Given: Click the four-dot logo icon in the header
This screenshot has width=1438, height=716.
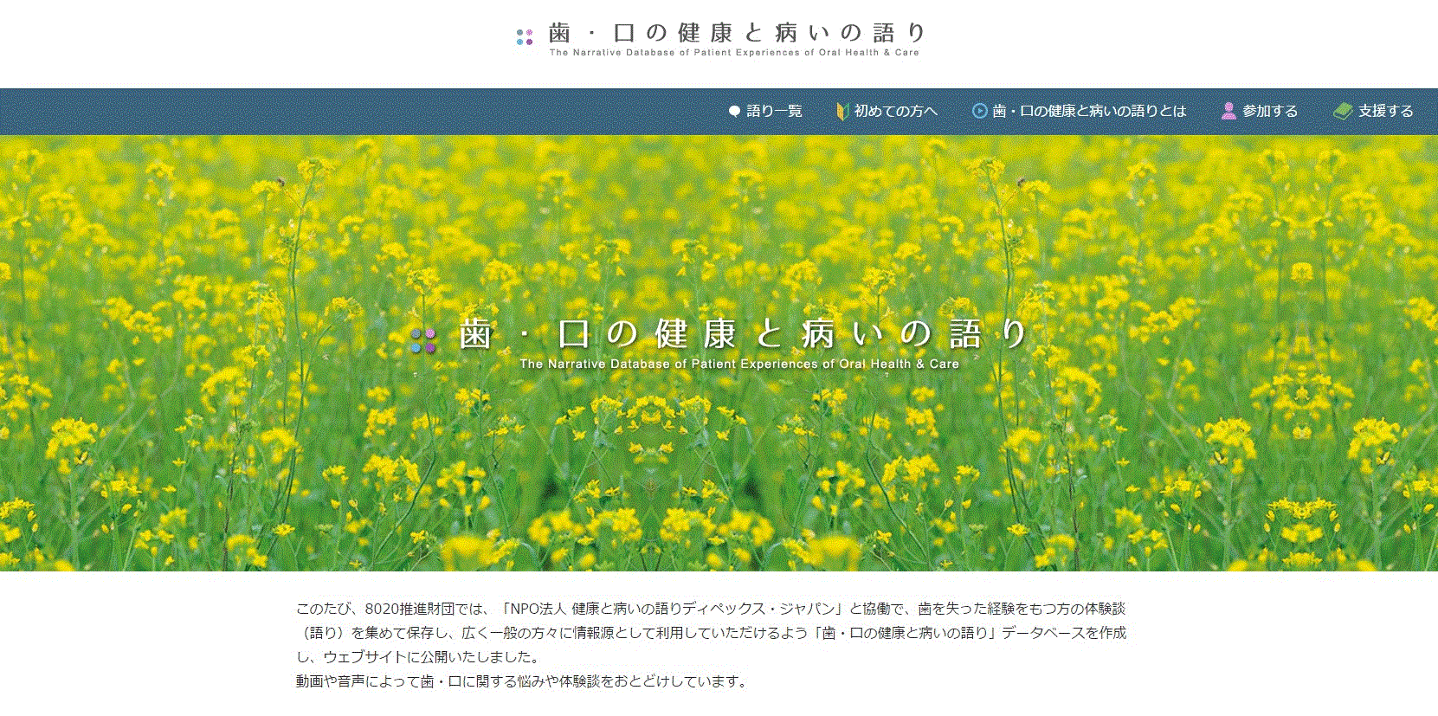Looking at the screenshot, I should point(525,37).
